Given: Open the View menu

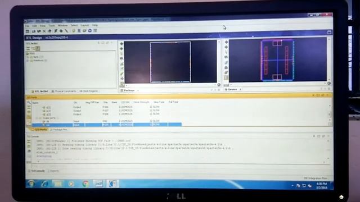Looking at the screenshot, I should [x=43, y=26].
